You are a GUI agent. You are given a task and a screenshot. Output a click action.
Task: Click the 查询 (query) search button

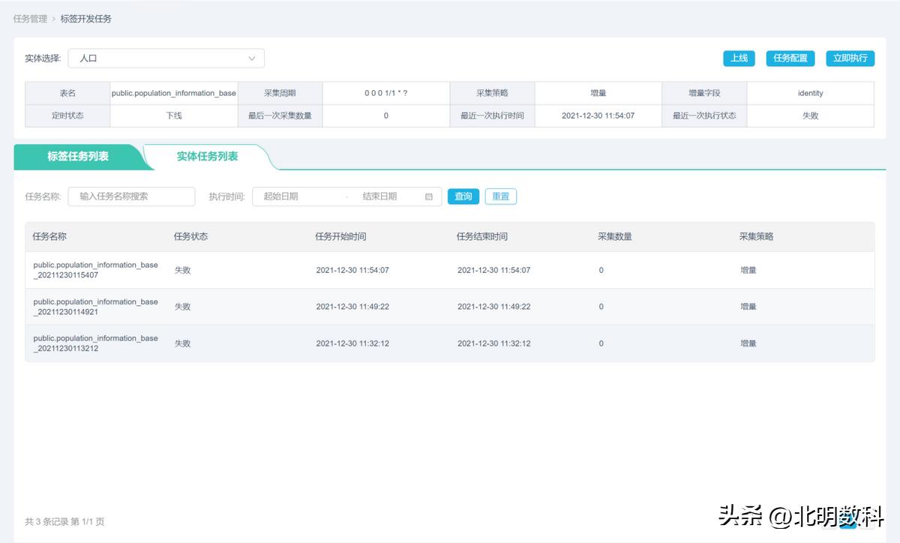click(x=463, y=196)
